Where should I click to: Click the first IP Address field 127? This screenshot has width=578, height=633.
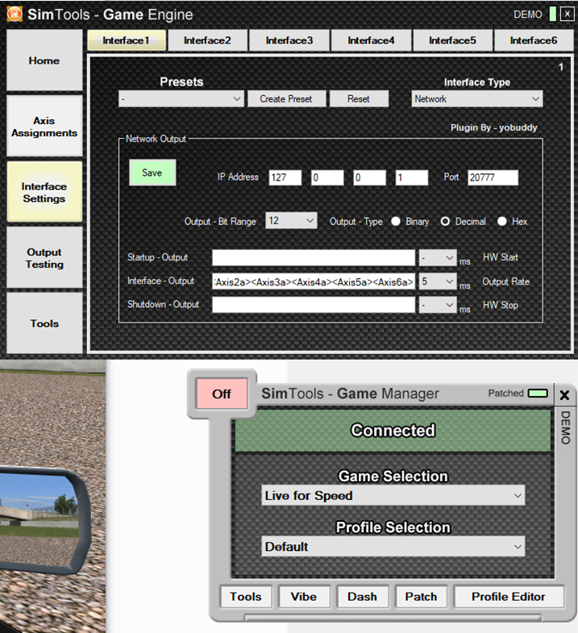click(x=285, y=177)
